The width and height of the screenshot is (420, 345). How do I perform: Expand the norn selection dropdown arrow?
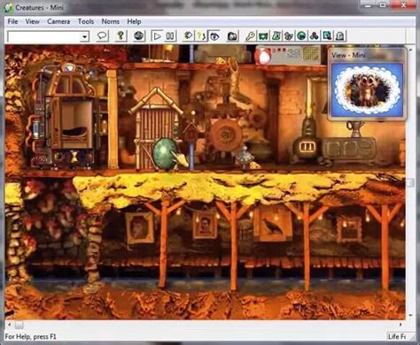click(85, 36)
